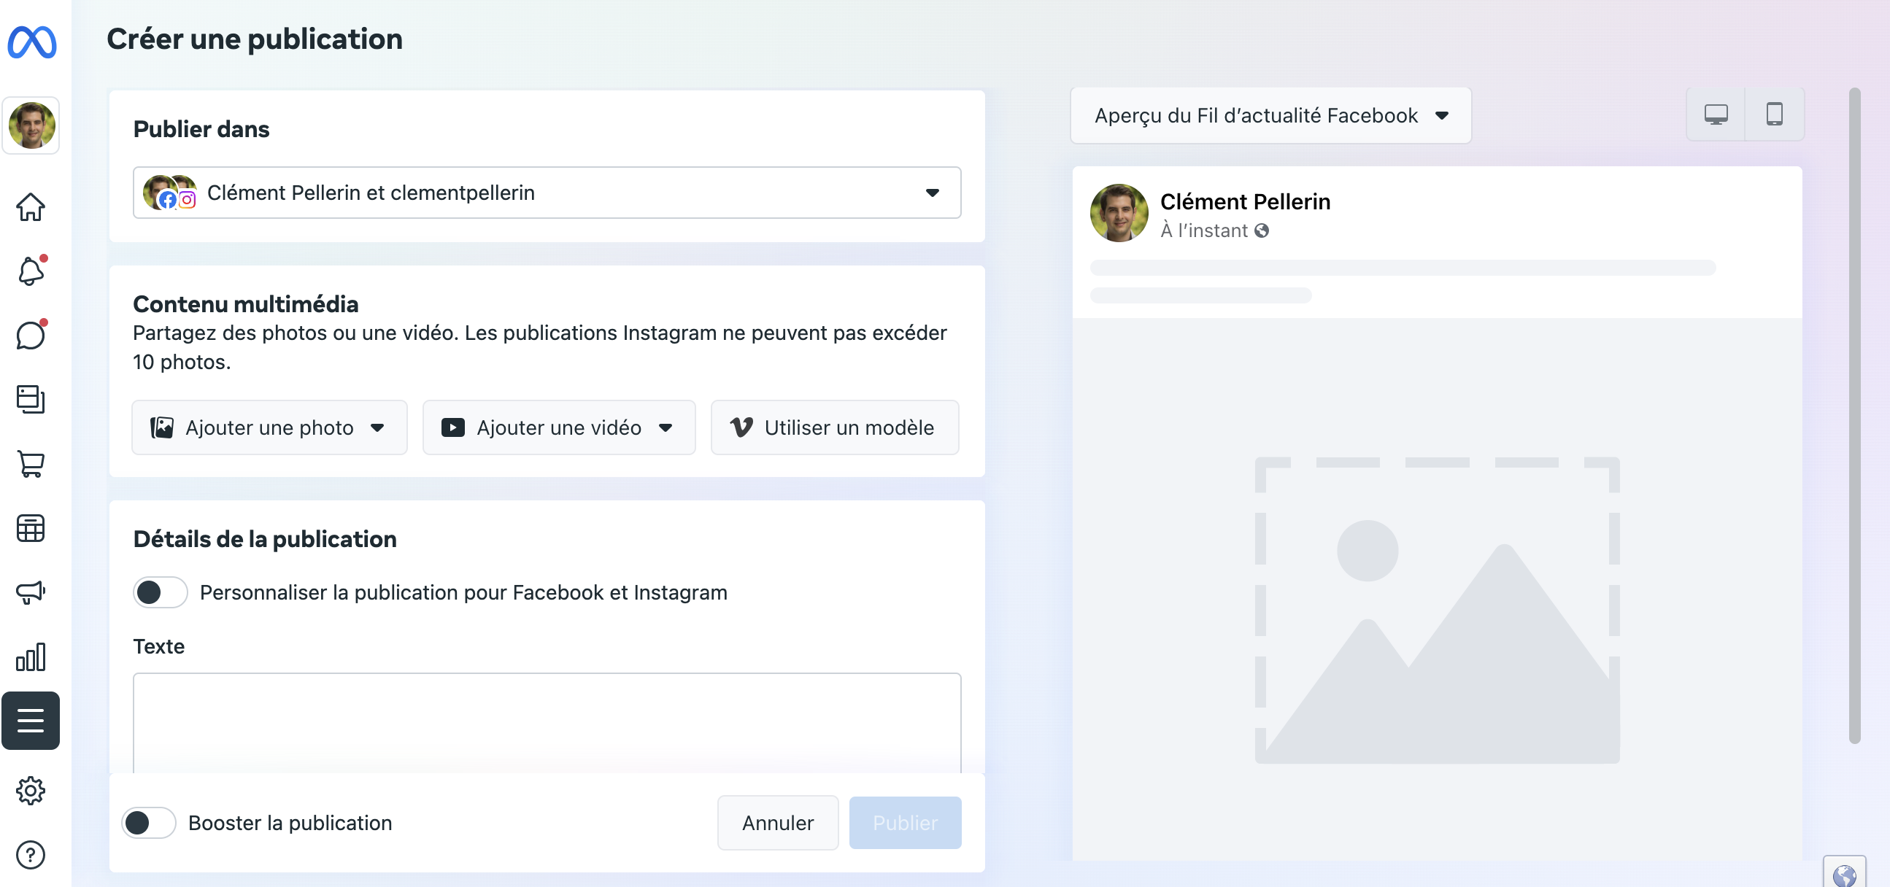The image size is (1890, 887).
Task: Open Ajouter une photo dropdown
Action: pos(269,427)
